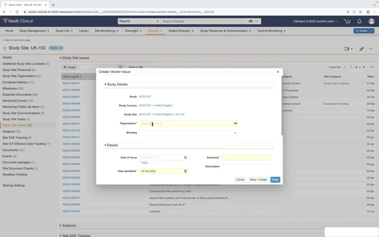Click the binoculars icon in the search bar
379x237 pixels.
[250, 21]
